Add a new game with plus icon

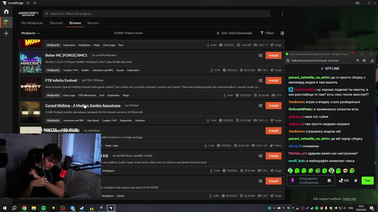(x=6, y=34)
